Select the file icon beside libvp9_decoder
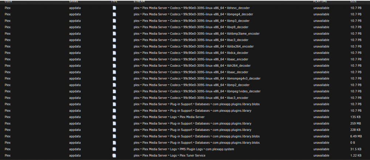The width and height of the screenshot is (370, 160). [114, 27]
